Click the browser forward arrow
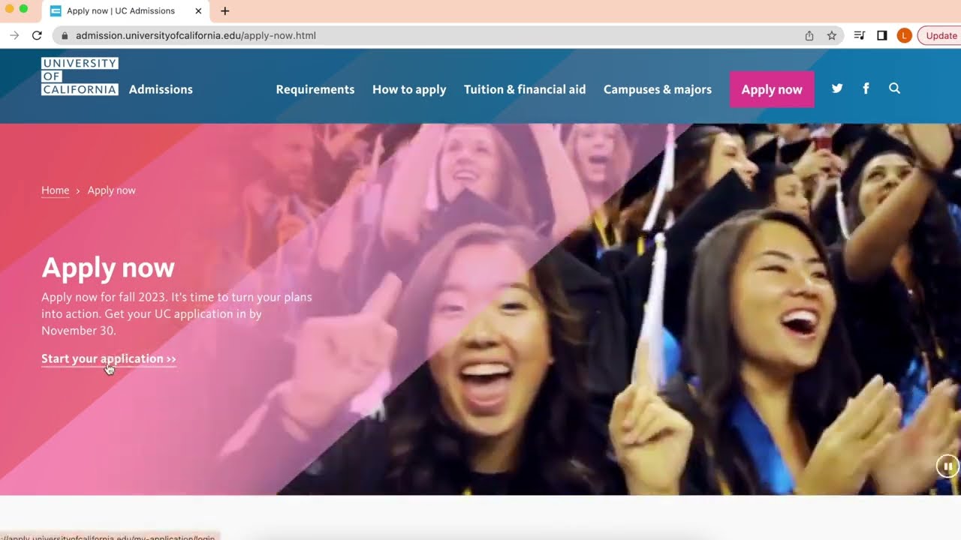This screenshot has height=540, width=961. [14, 35]
